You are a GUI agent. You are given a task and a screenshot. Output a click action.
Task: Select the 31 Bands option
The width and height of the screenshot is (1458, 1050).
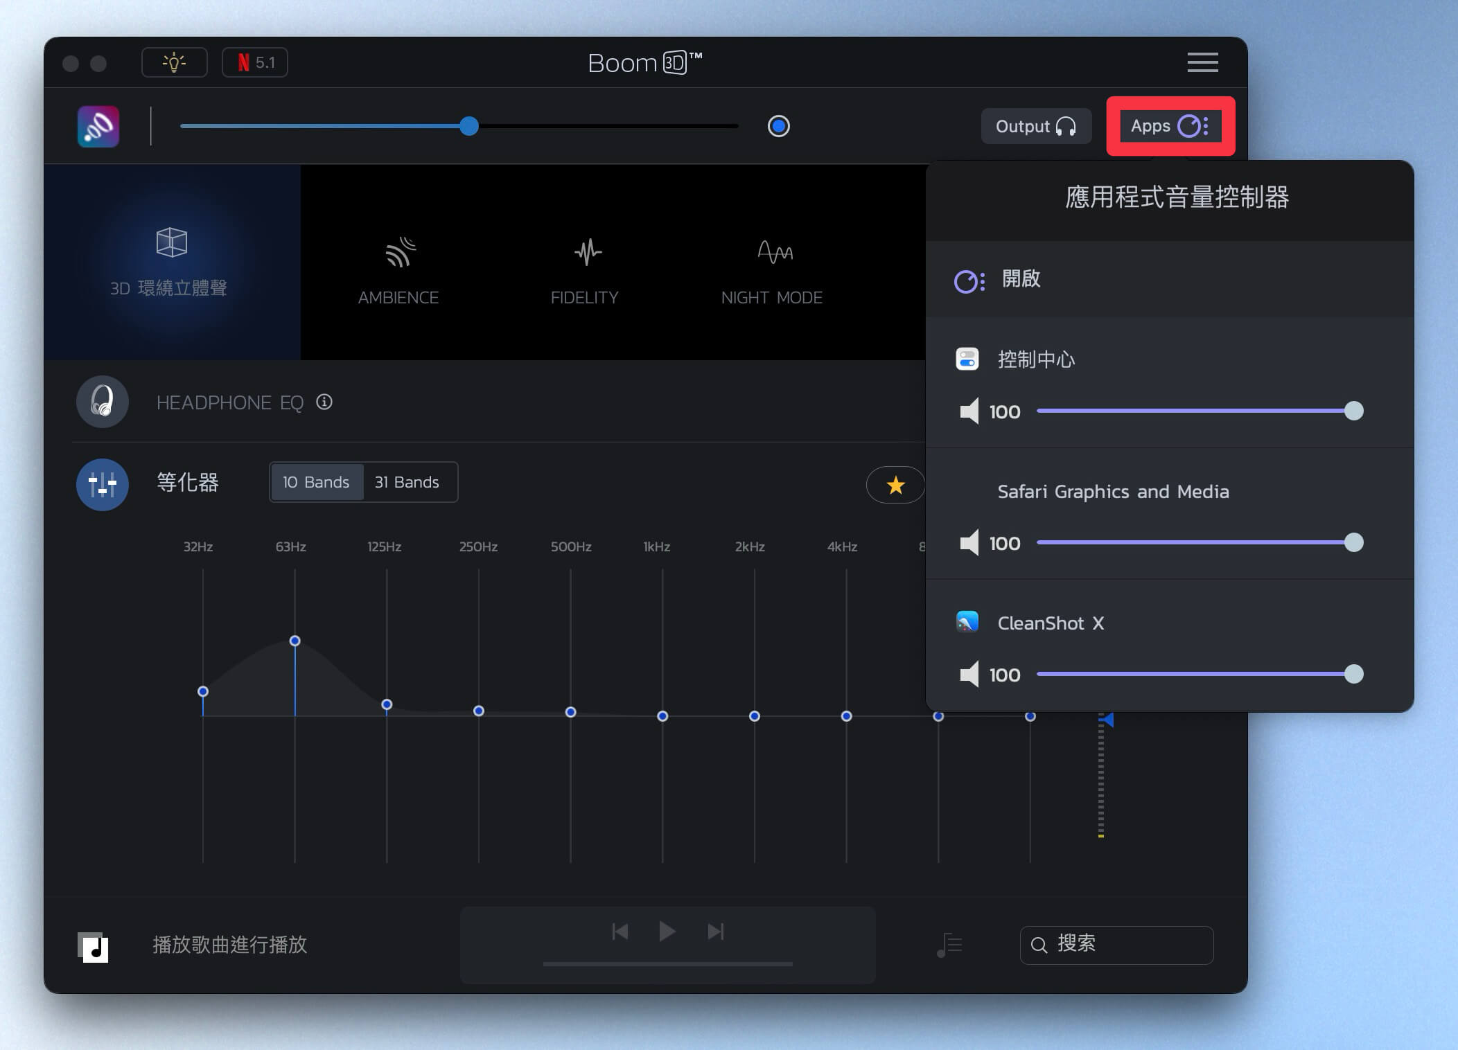pyautogui.click(x=407, y=482)
